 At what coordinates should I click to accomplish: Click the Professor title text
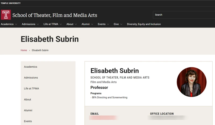[99, 88]
